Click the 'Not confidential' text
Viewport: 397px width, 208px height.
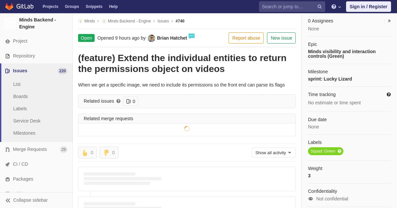[332, 199]
